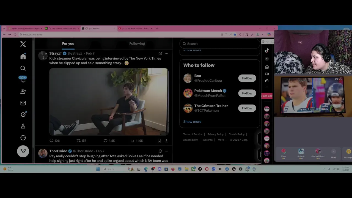Go to Home in X sidebar
The width and height of the screenshot is (352, 198).
(23, 56)
